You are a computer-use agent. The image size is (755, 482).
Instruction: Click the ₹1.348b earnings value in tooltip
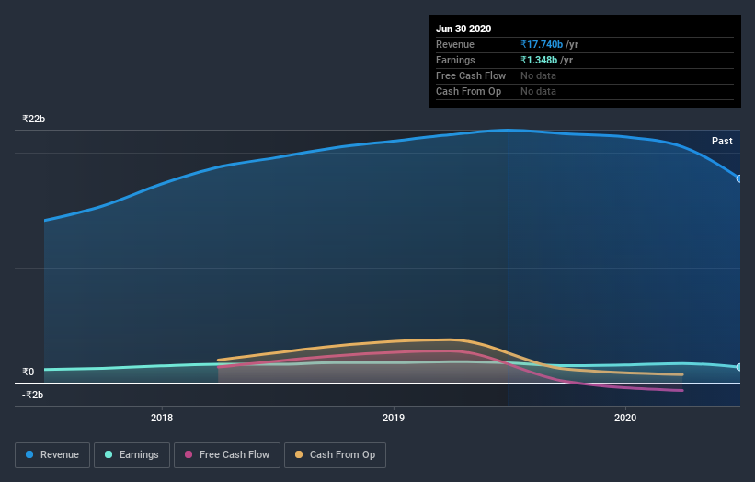(x=539, y=60)
